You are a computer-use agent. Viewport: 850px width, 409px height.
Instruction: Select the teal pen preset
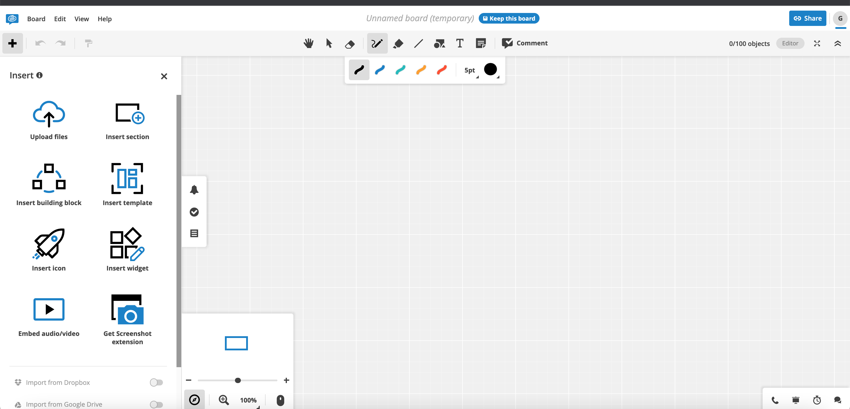pos(400,70)
